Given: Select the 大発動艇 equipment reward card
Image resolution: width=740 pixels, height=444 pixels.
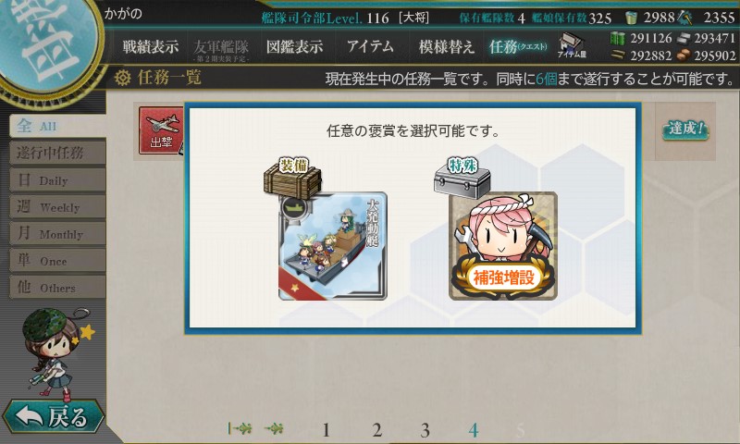Looking at the screenshot, I should pyautogui.click(x=333, y=246).
